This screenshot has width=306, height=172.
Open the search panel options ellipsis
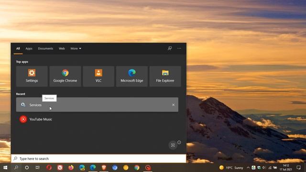point(179,48)
